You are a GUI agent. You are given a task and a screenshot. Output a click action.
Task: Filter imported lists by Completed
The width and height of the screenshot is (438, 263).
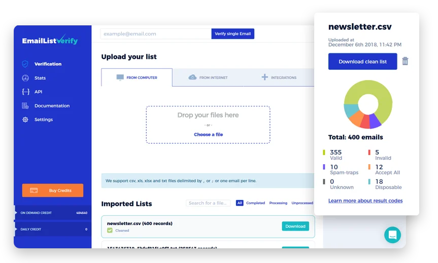(x=256, y=203)
